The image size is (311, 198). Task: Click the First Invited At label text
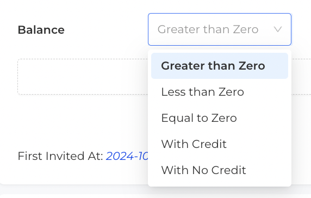point(60,156)
